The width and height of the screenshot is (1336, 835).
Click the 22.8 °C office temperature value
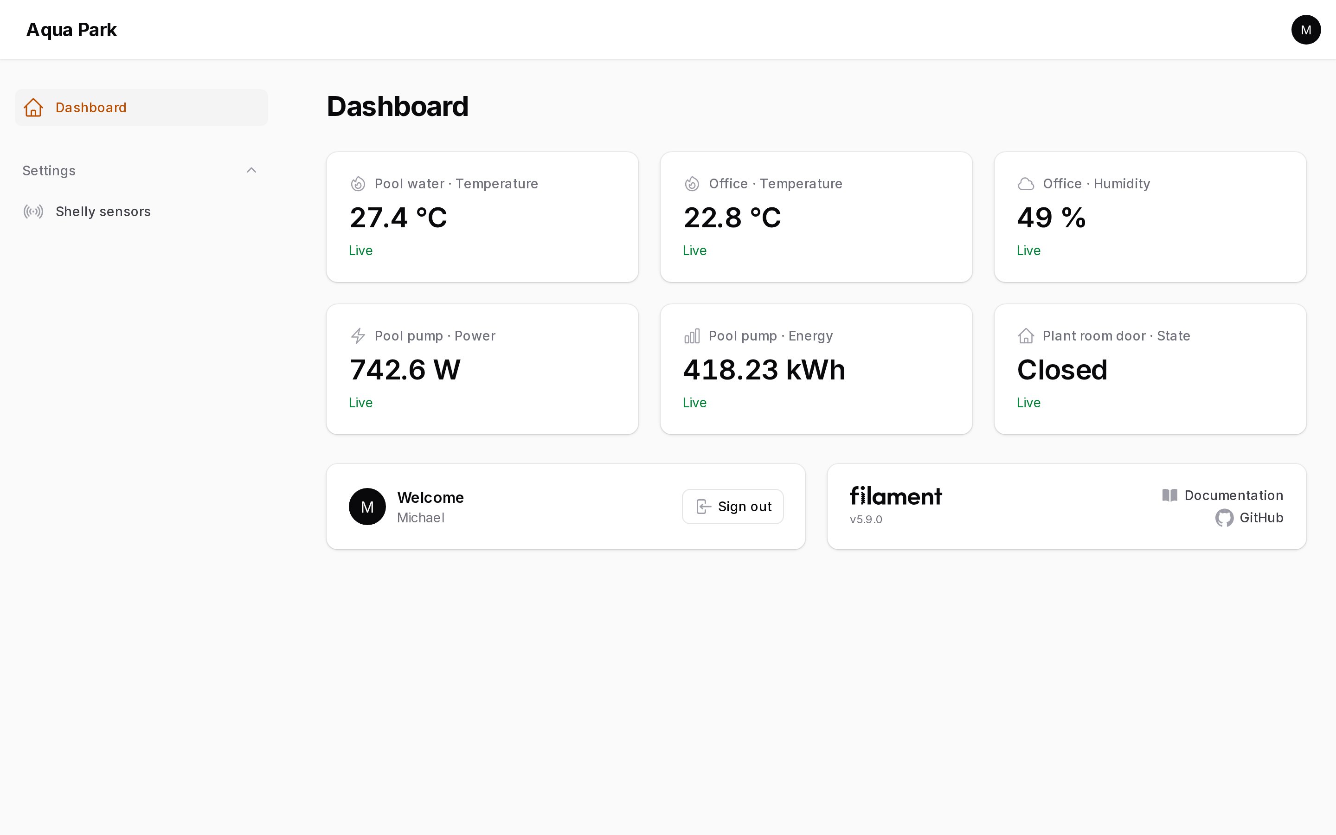732,218
